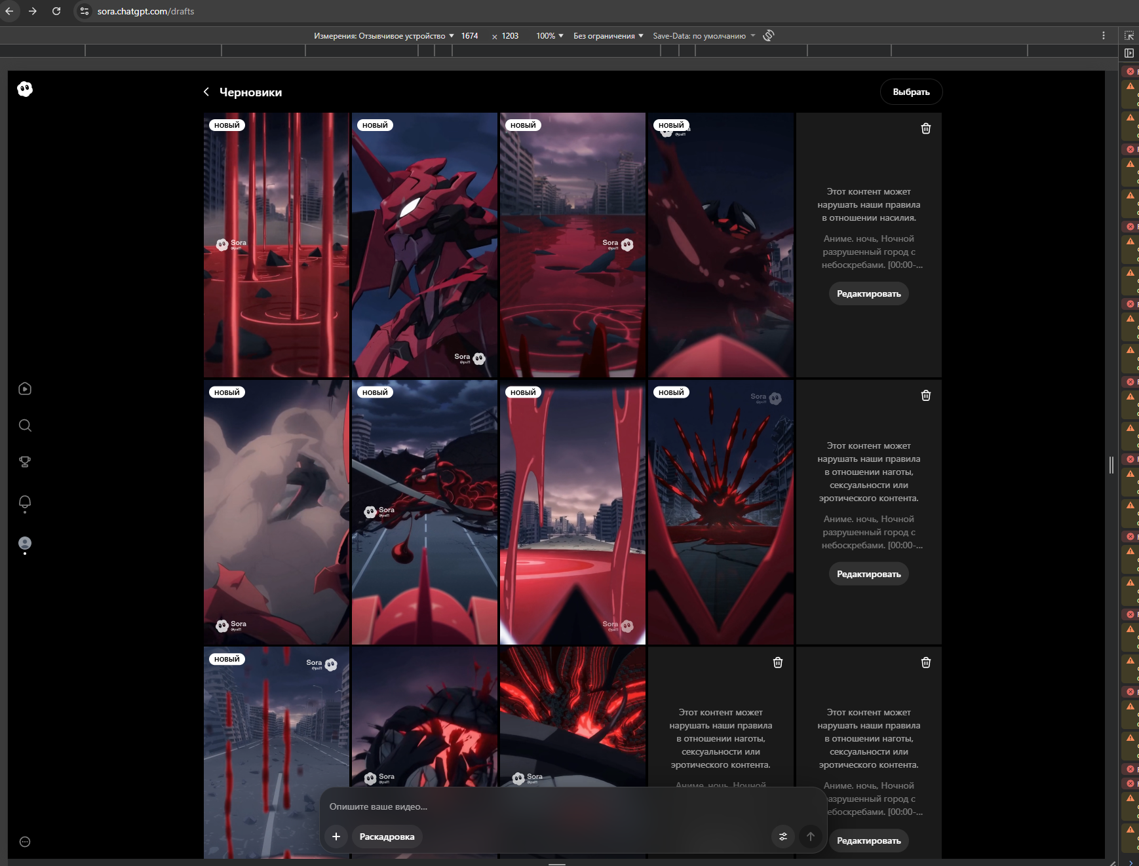This screenshot has height=866, width=1139.
Task: Delete the first-row blocked violence draft
Action: coord(925,128)
